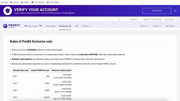Click the (9,363.295875 PROB) value
The image size is (180, 101).
(62, 85)
